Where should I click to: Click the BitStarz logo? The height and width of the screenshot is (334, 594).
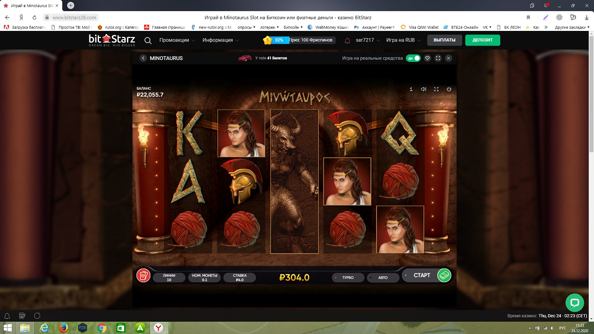111,40
